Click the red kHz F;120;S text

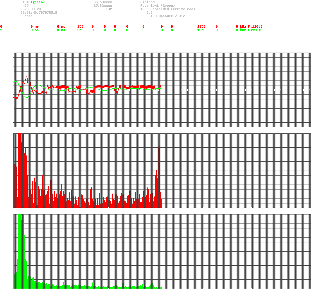click(x=251, y=26)
